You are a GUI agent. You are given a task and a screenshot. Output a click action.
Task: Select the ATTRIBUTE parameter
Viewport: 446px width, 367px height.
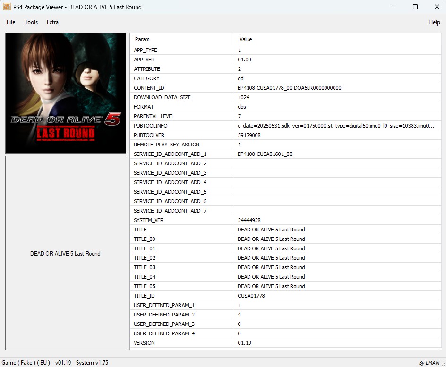click(147, 69)
